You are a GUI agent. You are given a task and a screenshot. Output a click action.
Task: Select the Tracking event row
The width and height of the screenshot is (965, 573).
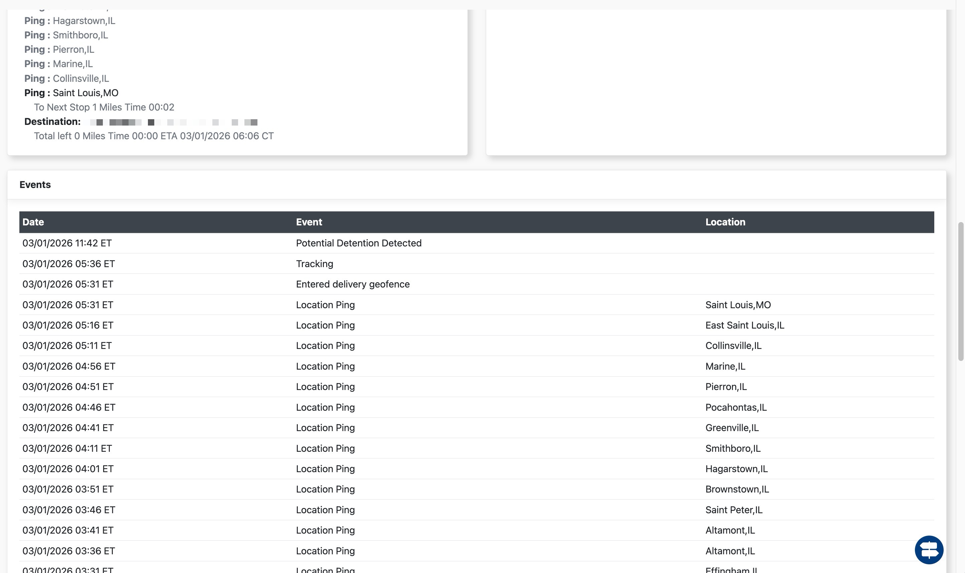click(x=314, y=264)
